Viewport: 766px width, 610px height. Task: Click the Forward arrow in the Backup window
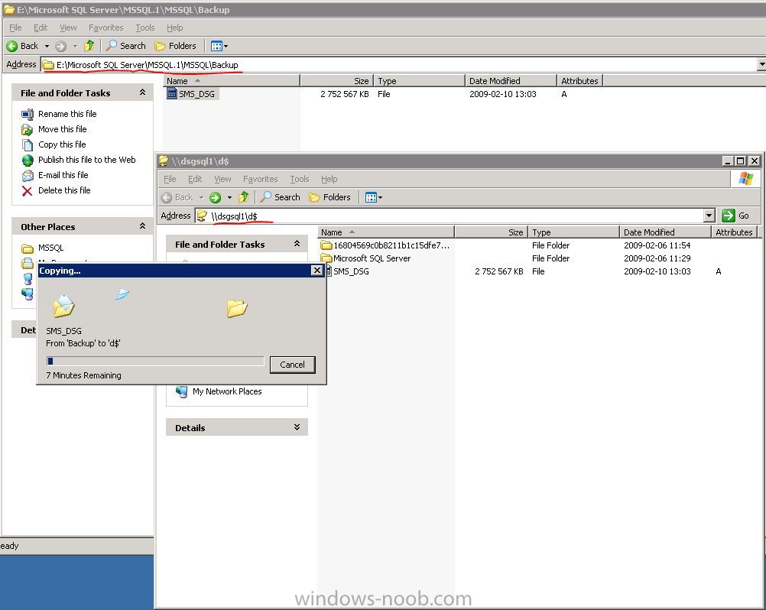click(60, 46)
